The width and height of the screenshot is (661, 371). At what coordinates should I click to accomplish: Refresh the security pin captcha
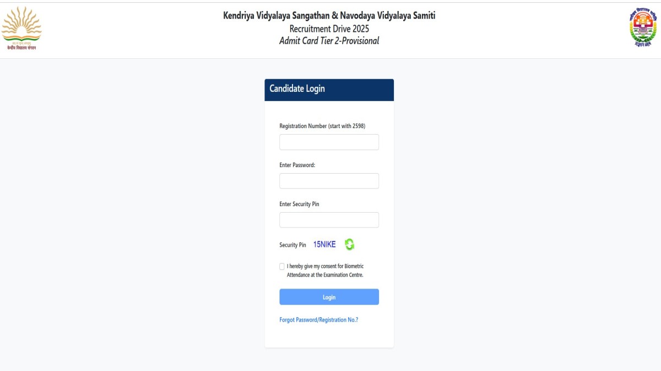click(x=349, y=245)
